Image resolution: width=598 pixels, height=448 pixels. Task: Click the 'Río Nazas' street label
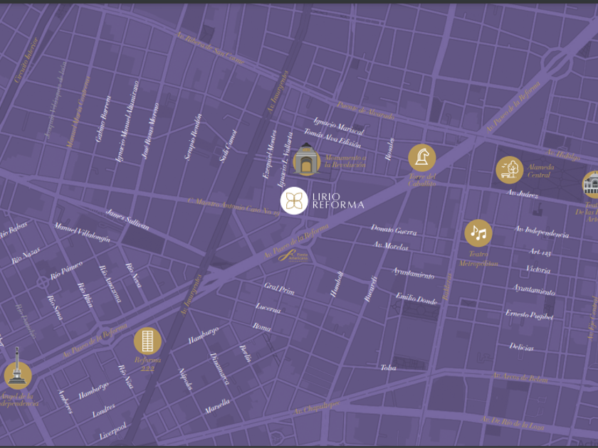click(x=26, y=255)
